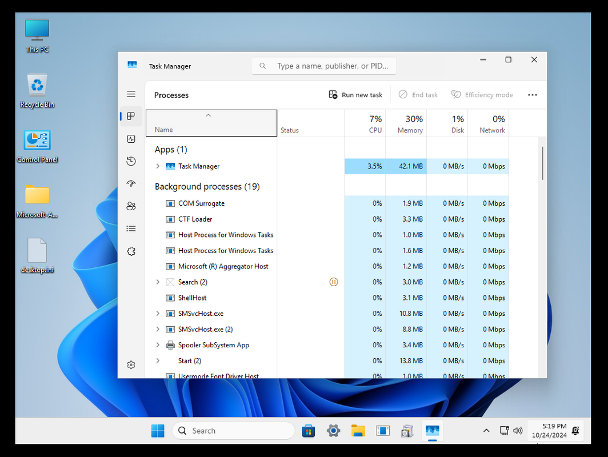Image resolution: width=608 pixels, height=457 pixels.
Task: Click the End task button
Action: coord(418,95)
